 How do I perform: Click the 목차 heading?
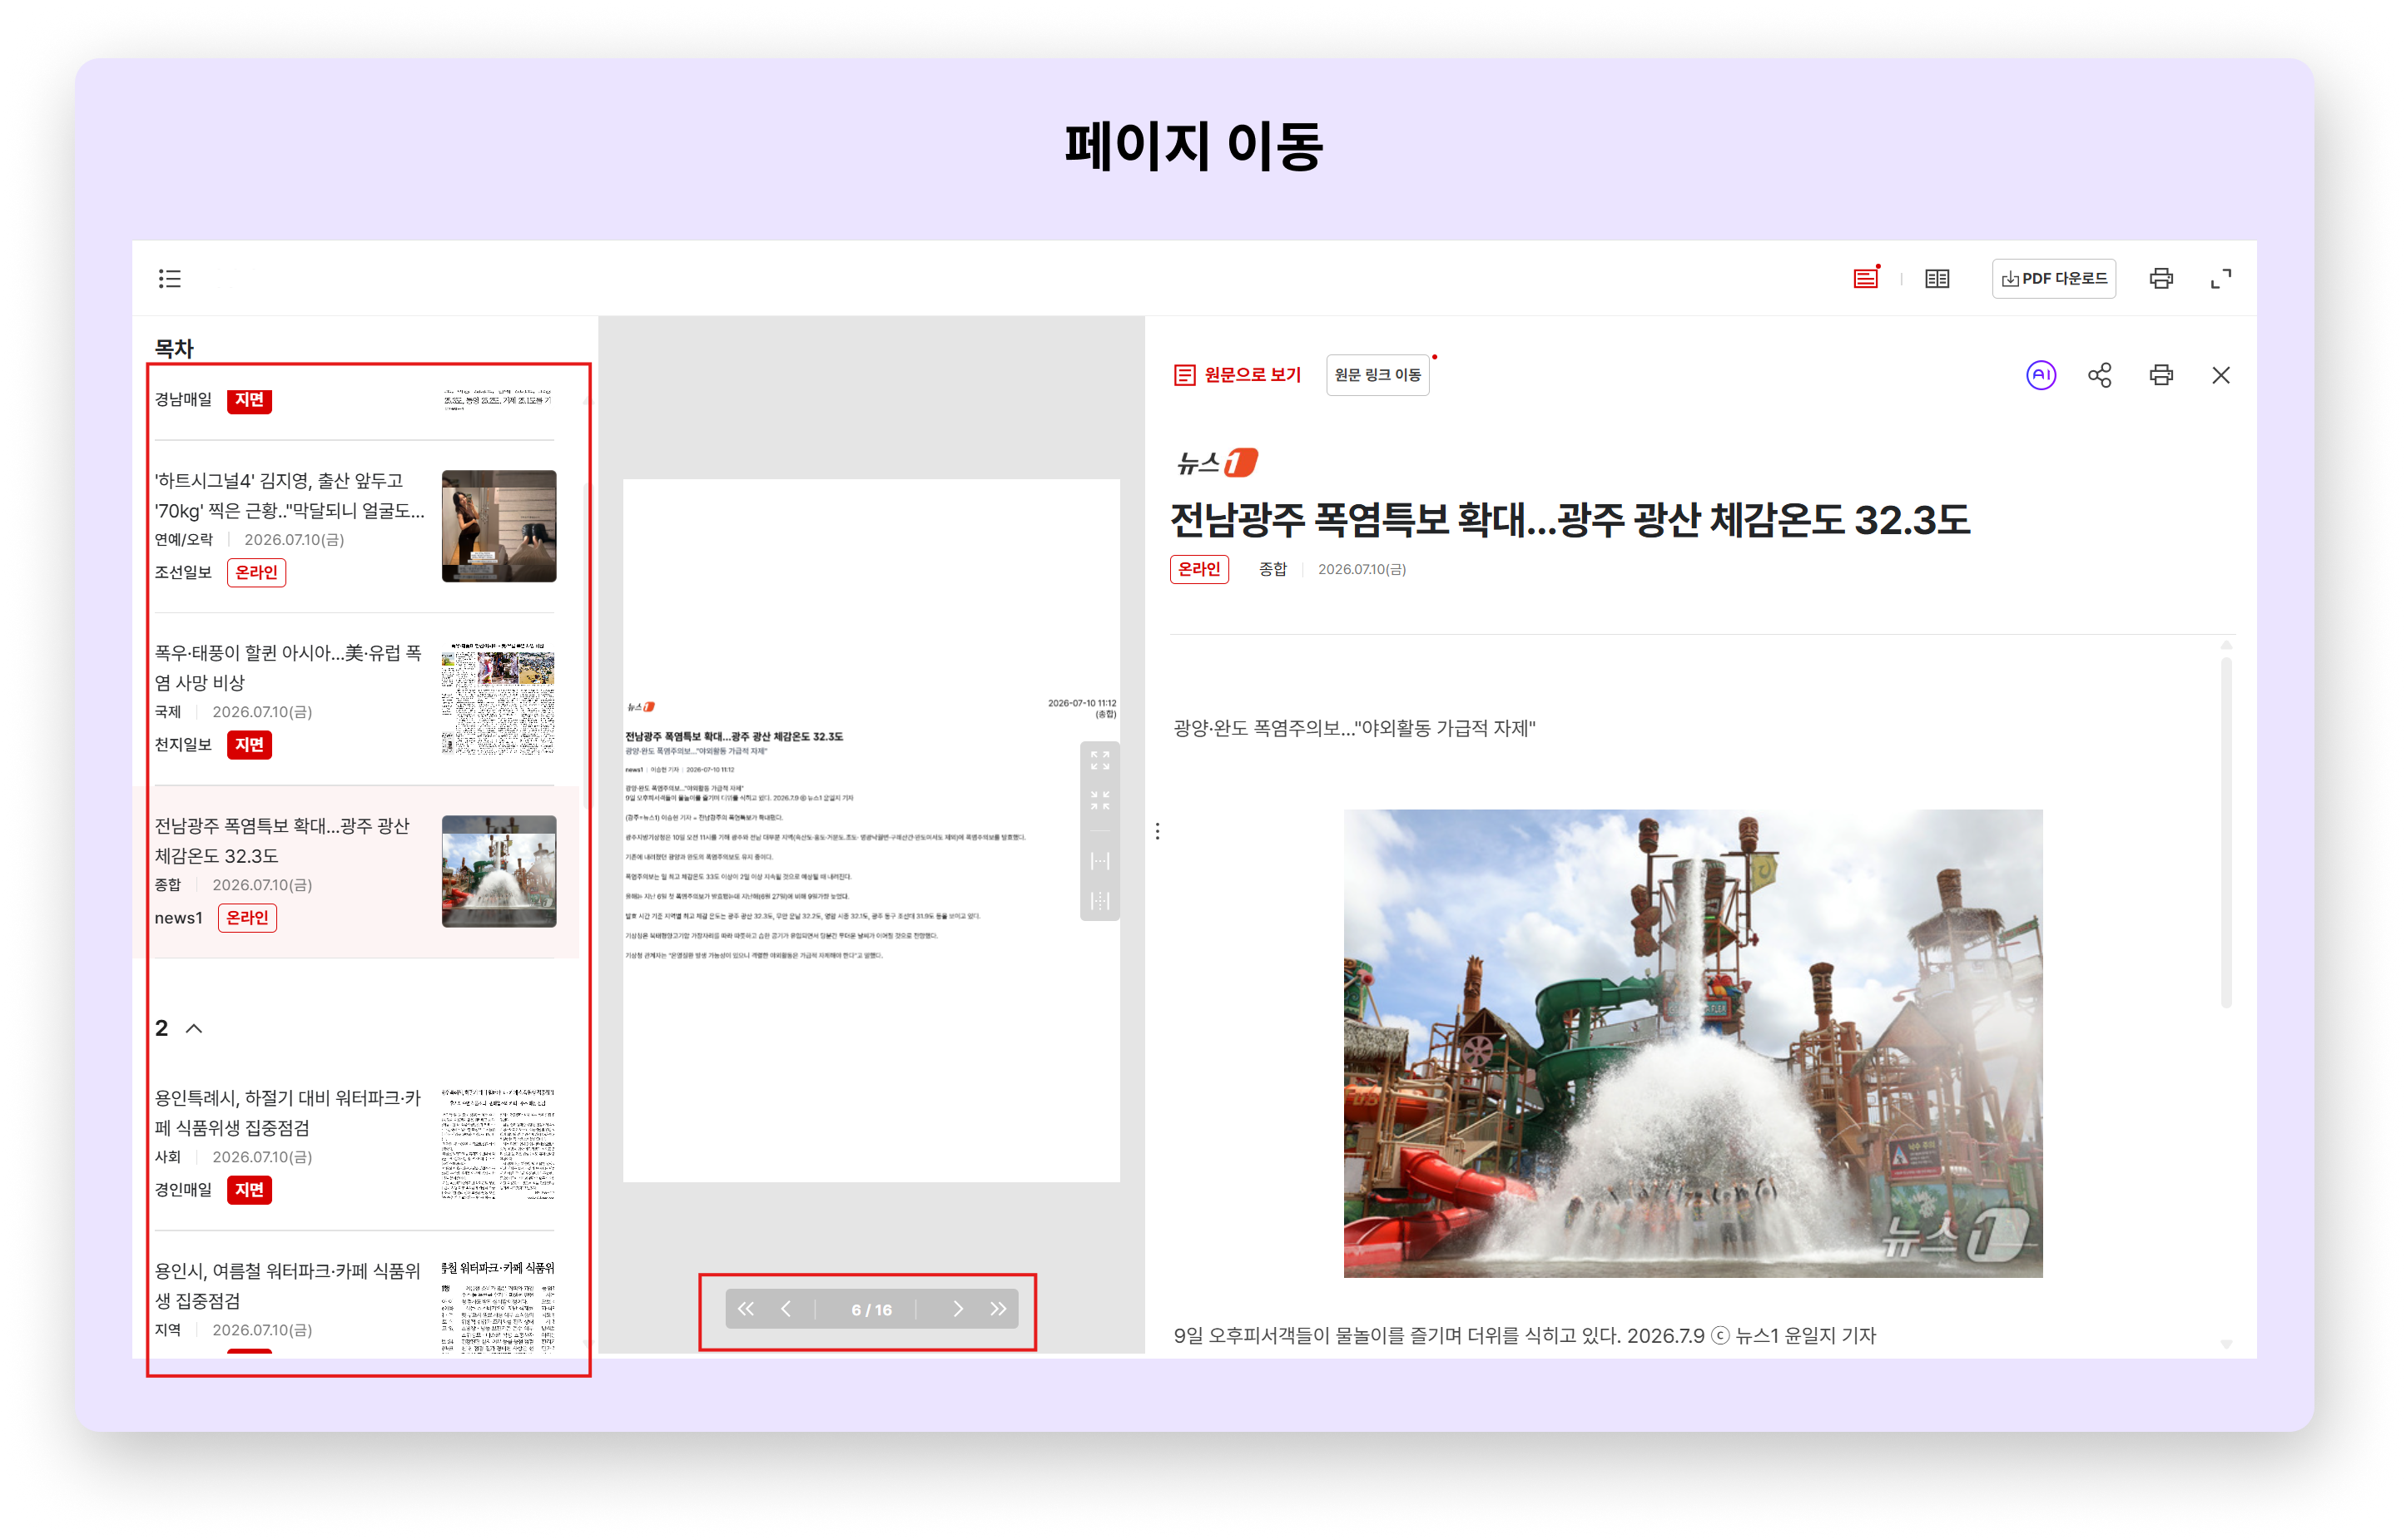(x=174, y=348)
